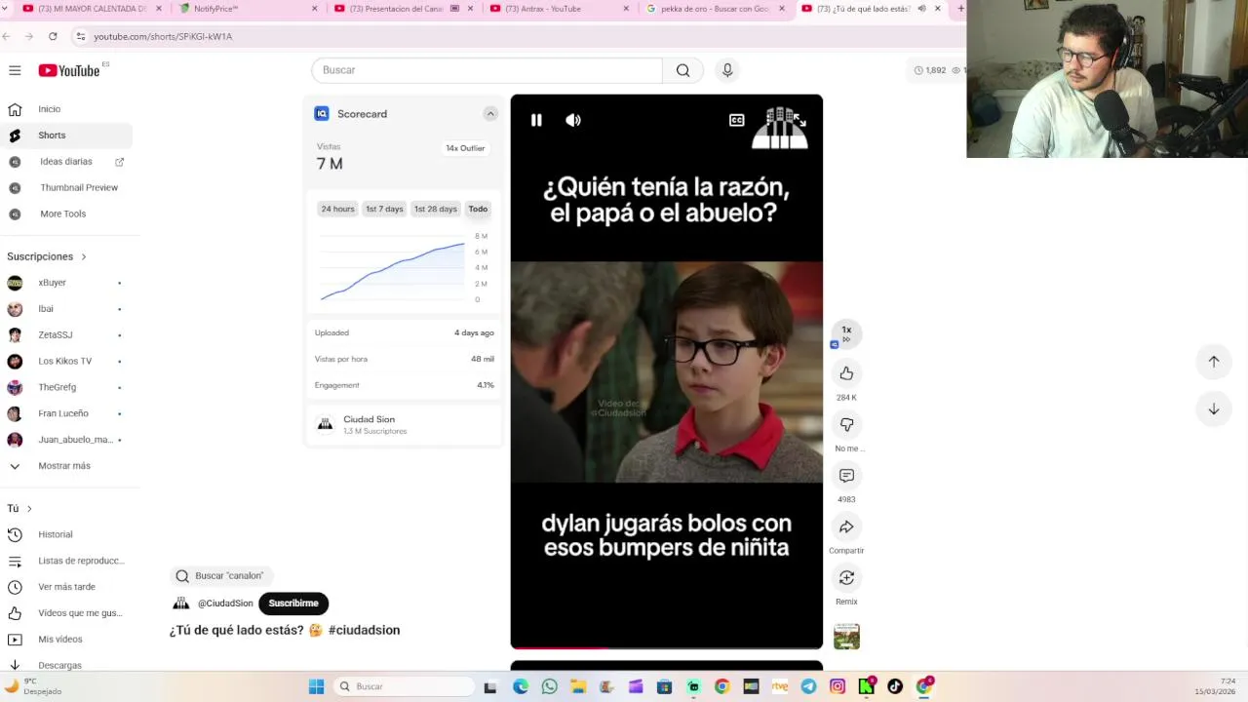The height and width of the screenshot is (702, 1248).
Task: Open @CiudadSion channel handle
Action: [x=225, y=604]
